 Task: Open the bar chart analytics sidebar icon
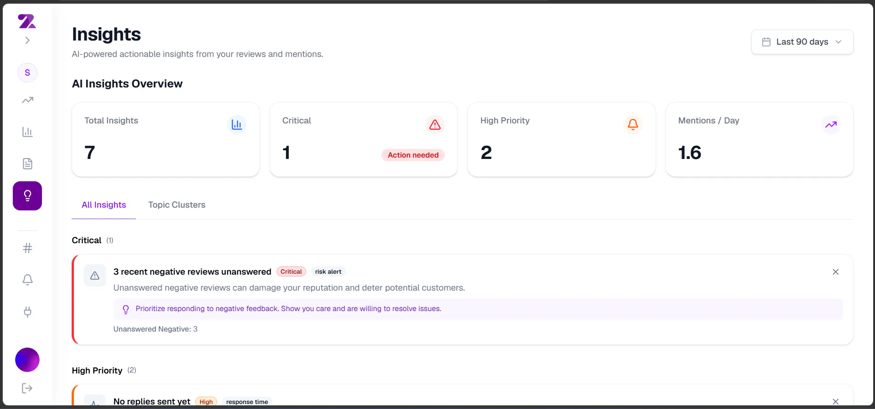tap(27, 132)
